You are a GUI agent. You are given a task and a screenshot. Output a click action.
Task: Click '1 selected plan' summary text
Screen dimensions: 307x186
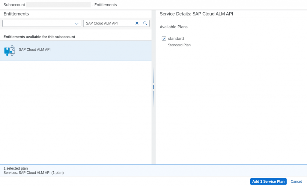16,168
